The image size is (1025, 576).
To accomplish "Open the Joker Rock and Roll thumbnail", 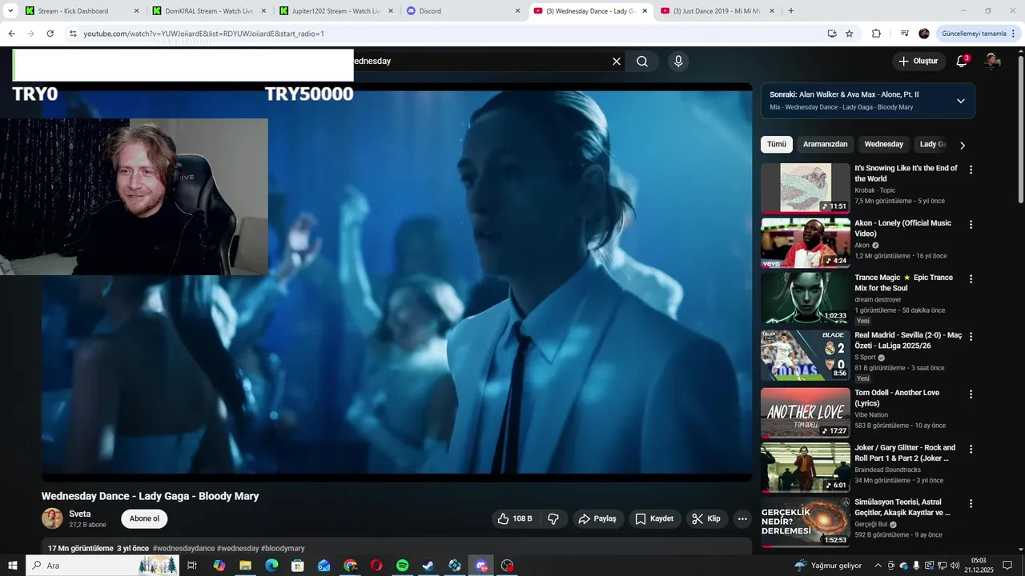I will click(805, 467).
